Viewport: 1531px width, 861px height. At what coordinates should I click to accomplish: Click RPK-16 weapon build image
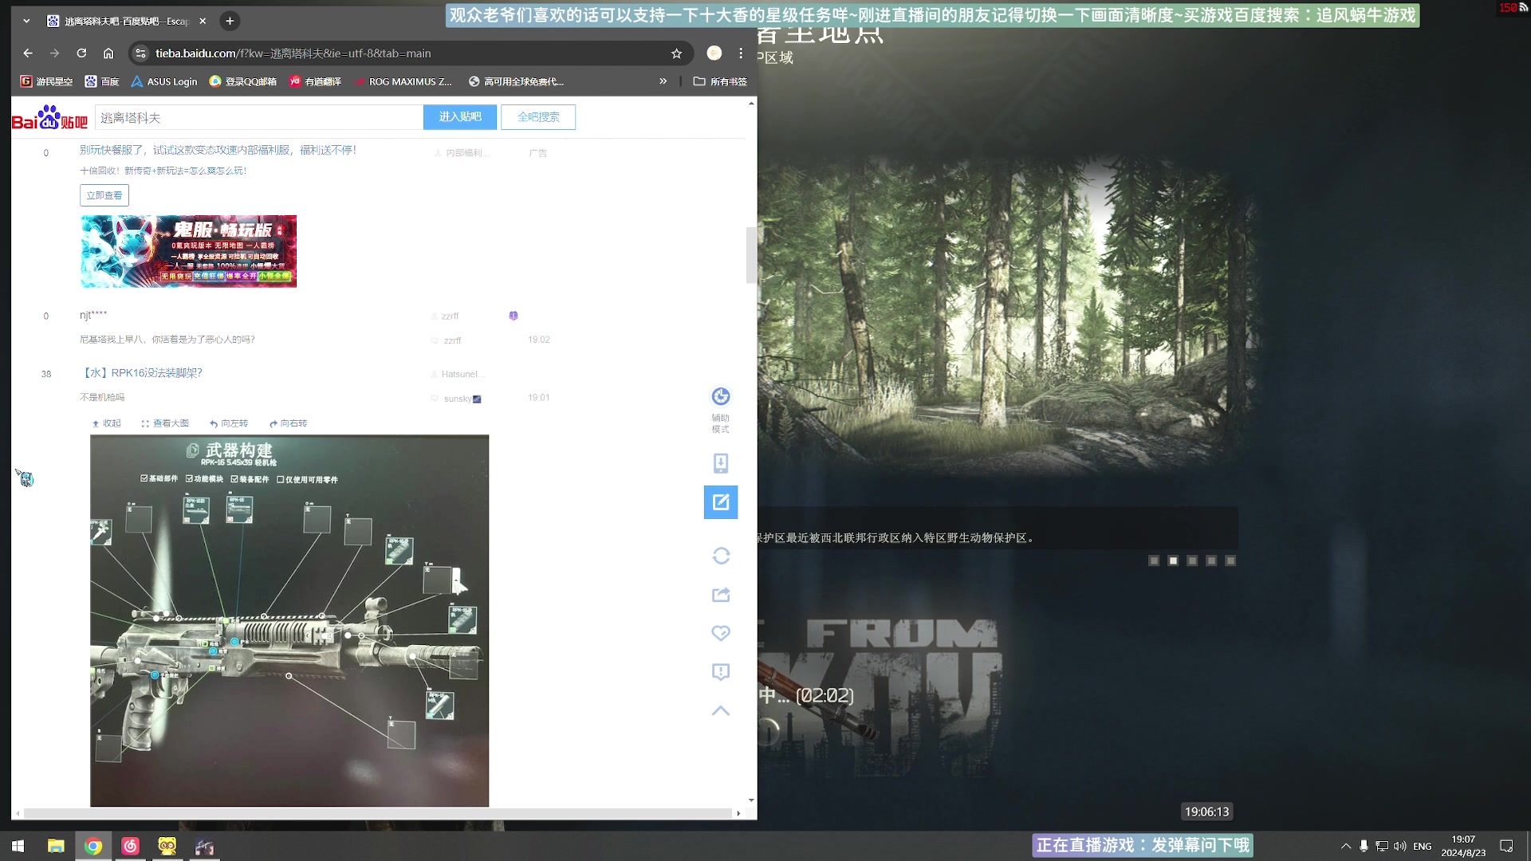(x=289, y=620)
